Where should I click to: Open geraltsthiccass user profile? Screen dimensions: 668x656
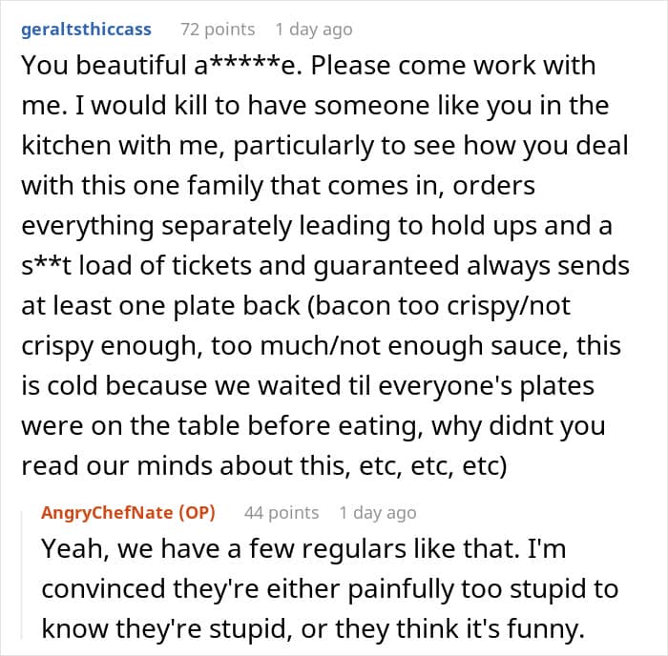click(86, 29)
